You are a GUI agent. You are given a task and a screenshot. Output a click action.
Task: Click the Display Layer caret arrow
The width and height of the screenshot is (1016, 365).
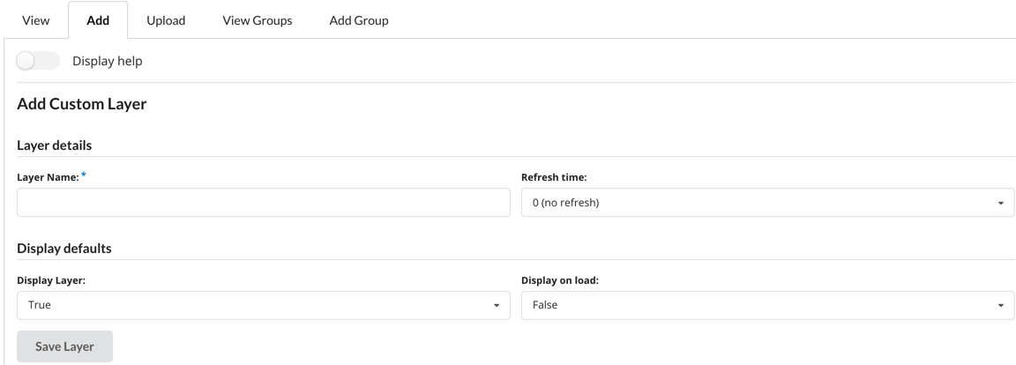click(496, 306)
